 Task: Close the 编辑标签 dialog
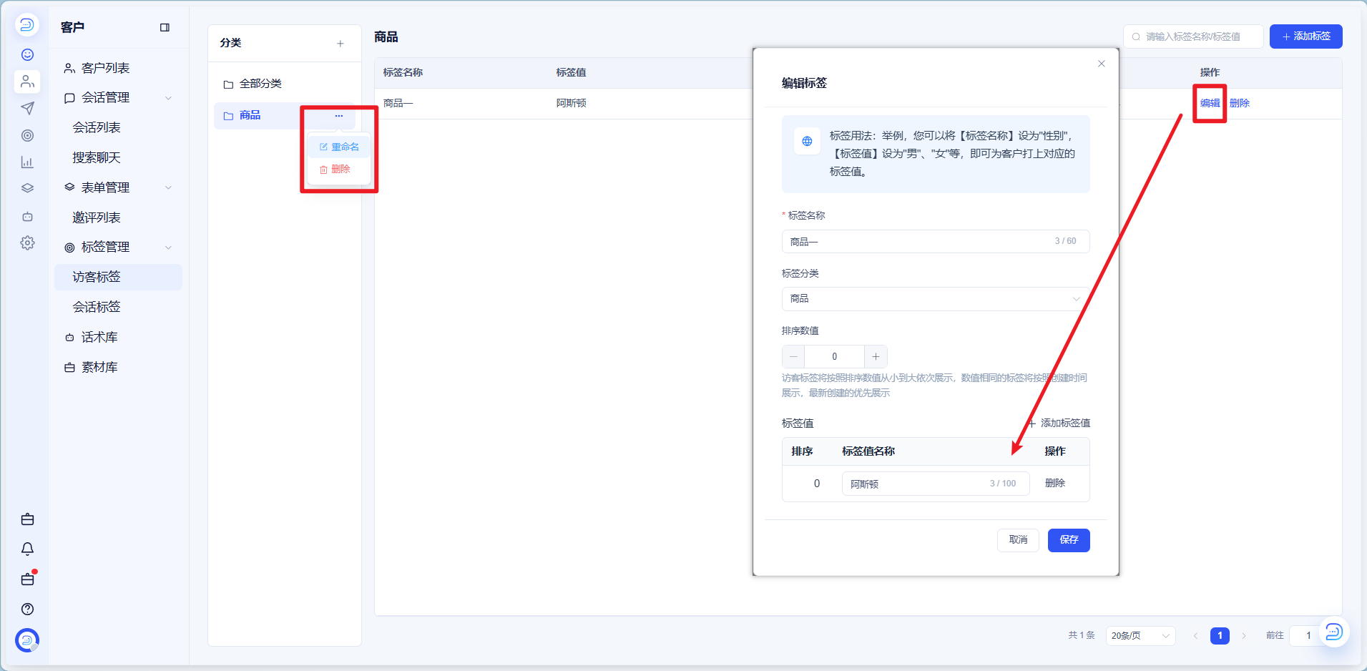click(1102, 64)
